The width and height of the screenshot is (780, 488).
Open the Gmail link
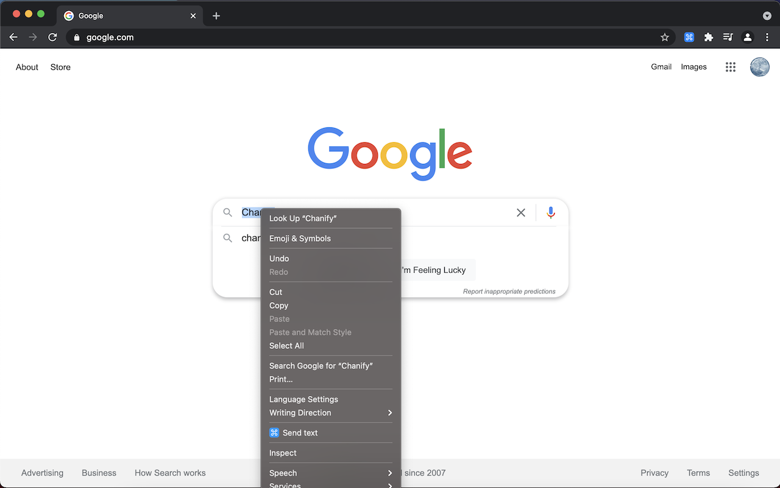coord(661,66)
